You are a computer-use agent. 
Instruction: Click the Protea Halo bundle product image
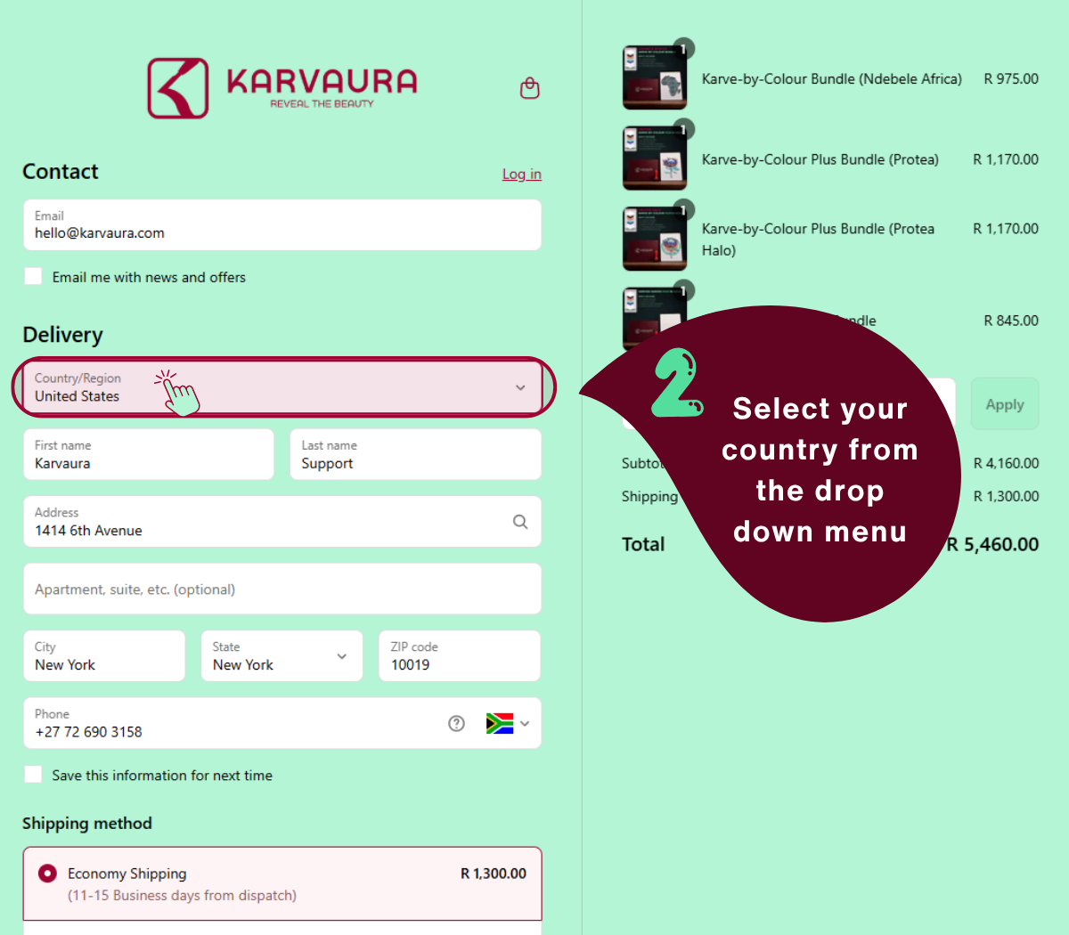655,239
